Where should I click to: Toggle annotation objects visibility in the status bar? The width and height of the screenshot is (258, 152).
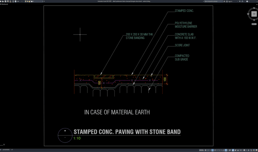[x=233, y=150]
